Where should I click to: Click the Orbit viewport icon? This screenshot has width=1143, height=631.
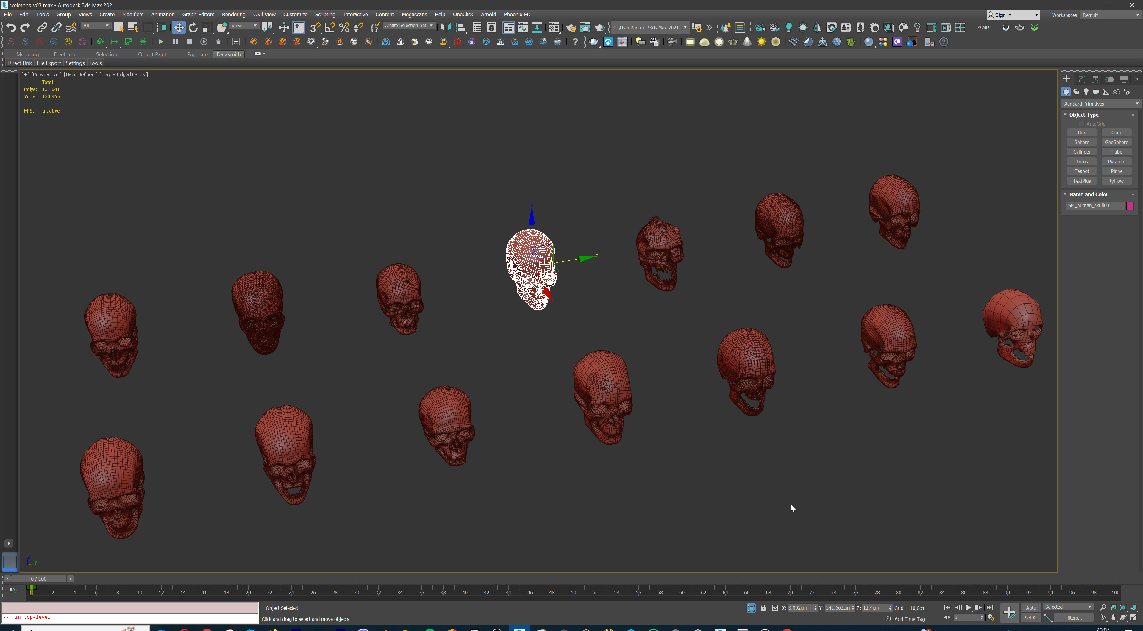click(x=1123, y=618)
